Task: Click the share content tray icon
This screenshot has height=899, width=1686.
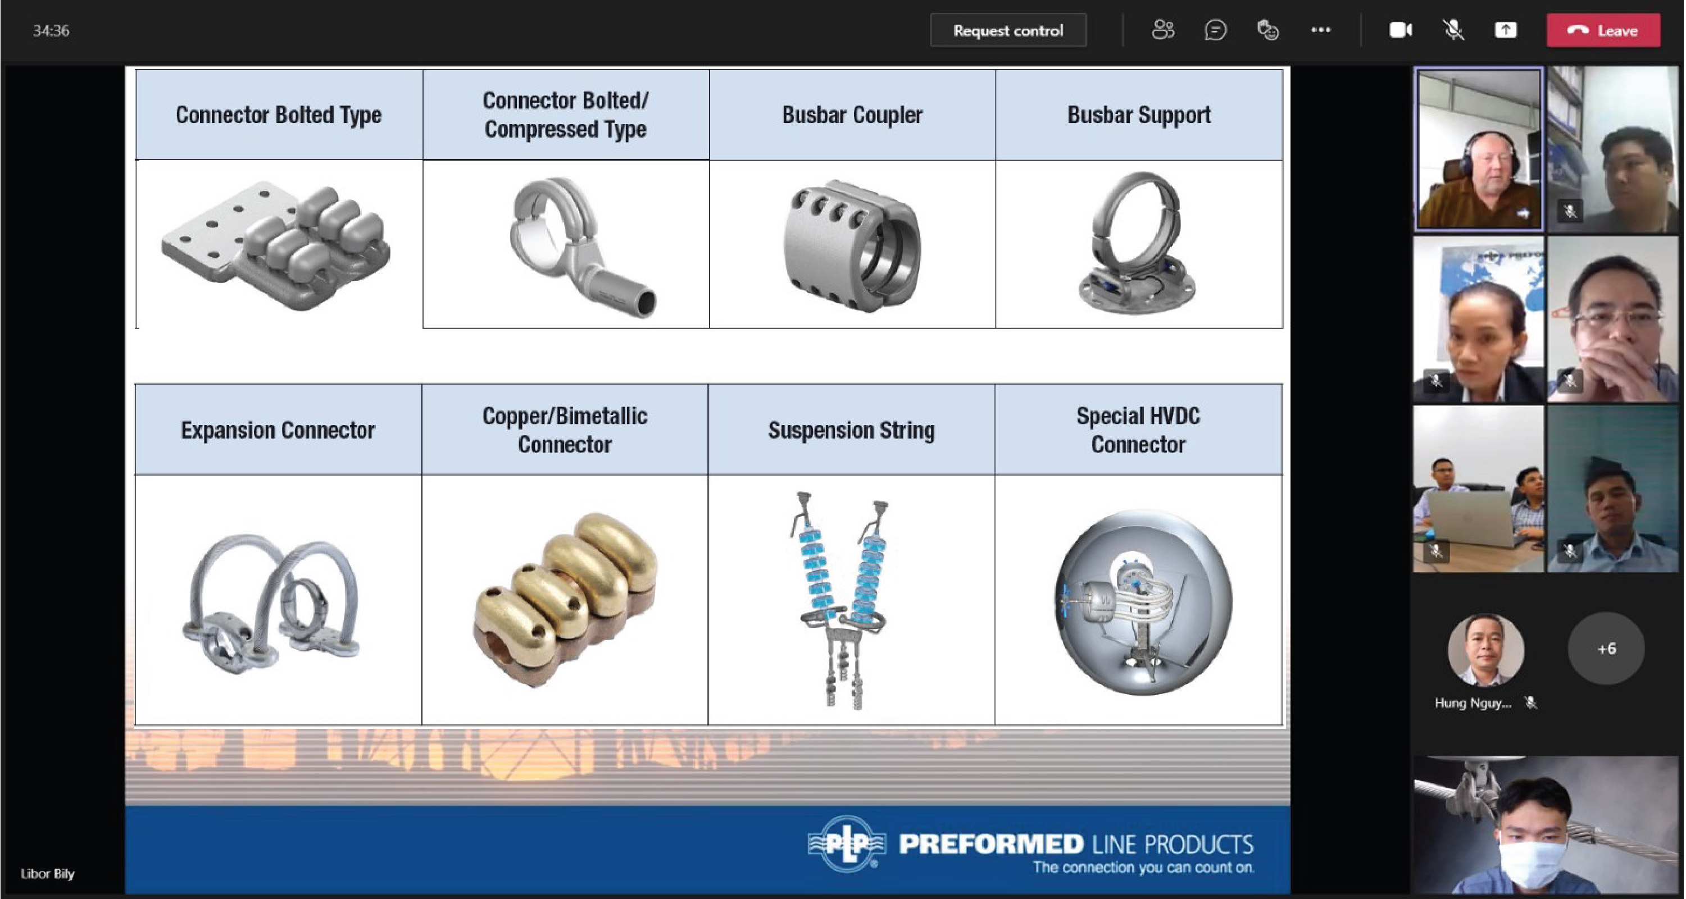Action: 1505,30
